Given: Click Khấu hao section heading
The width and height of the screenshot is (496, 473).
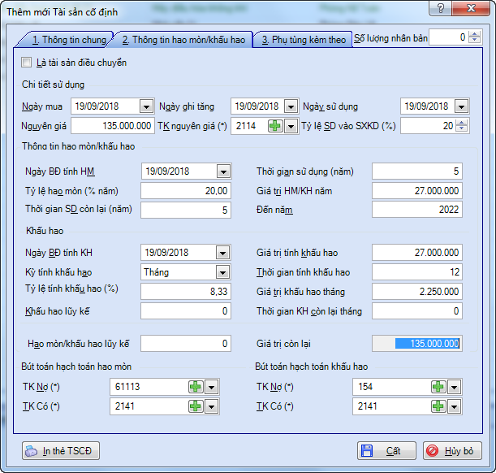Looking at the screenshot, I should point(45,231).
